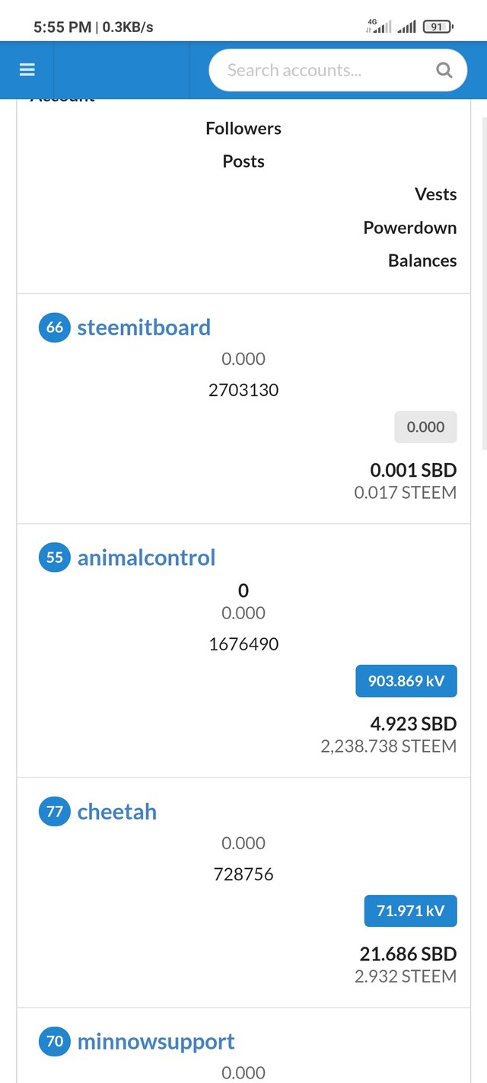Sort by the Balances column header
This screenshot has height=1083, width=487.
(422, 260)
